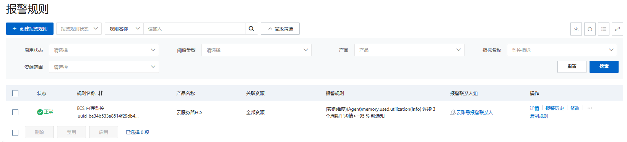Collapse the 高级筛选 panel
Screen dimensions: 627x142
[x=280, y=29]
